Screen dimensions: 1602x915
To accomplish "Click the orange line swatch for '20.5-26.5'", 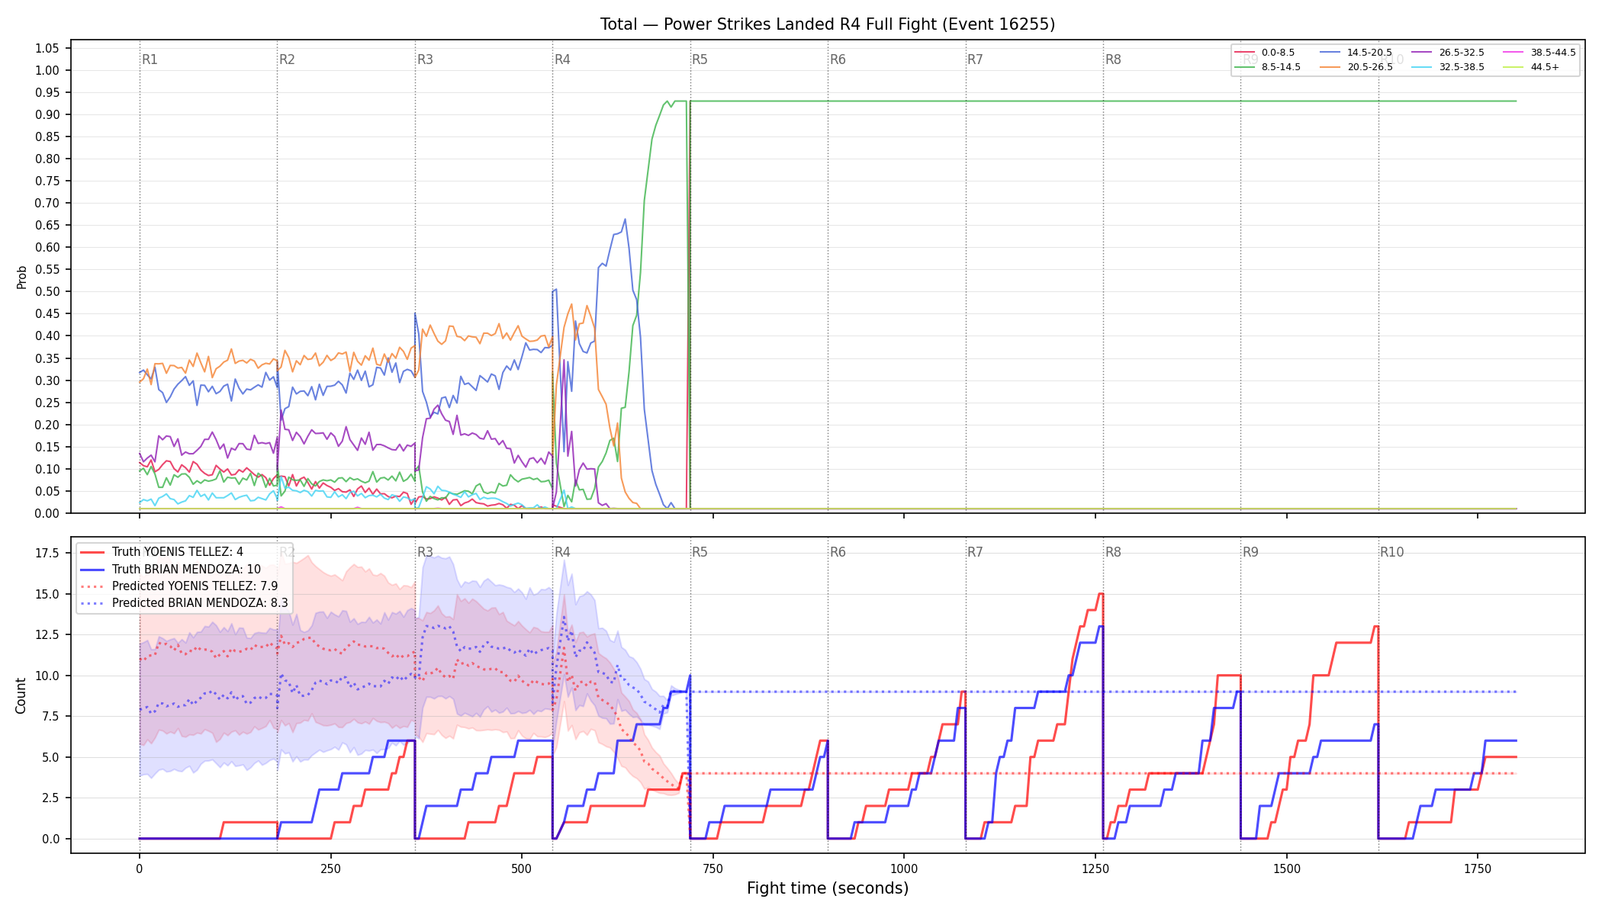I will (1330, 67).
